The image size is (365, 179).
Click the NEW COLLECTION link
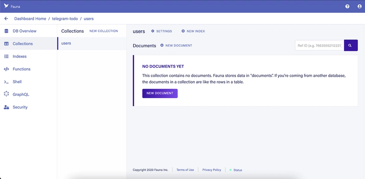104,31
